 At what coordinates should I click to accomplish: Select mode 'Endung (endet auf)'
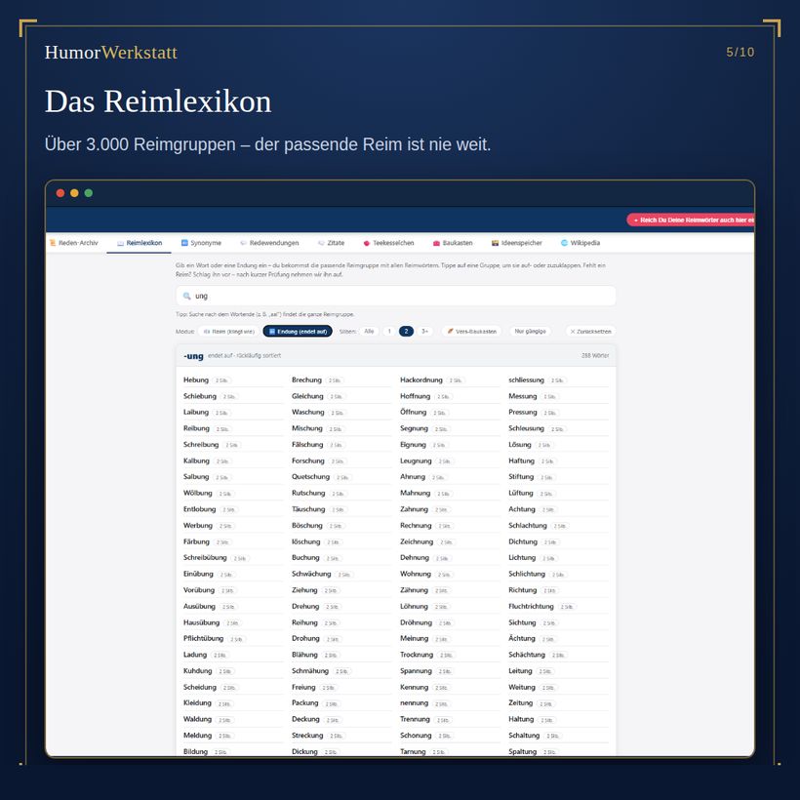(298, 331)
